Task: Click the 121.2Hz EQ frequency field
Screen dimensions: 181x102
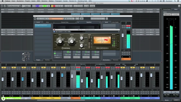Action: coord(67,55)
